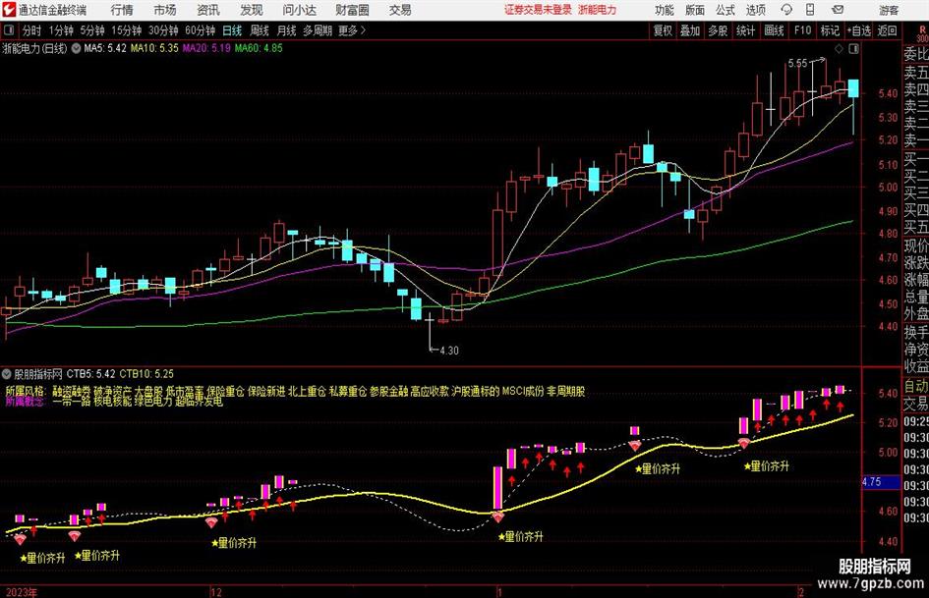Click the 北上重仓 style tag
The width and height of the screenshot is (929, 598).
coord(307,391)
